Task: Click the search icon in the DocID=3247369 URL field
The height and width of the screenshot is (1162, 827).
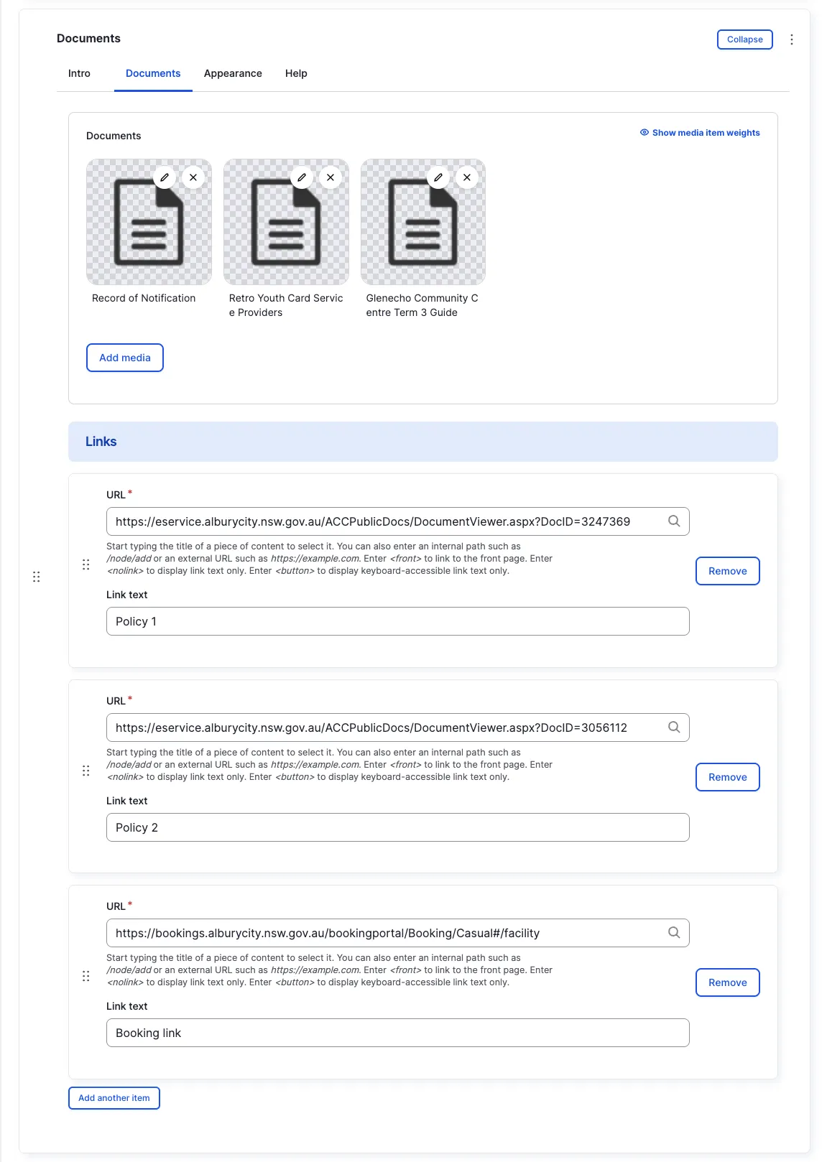Action: click(x=674, y=521)
